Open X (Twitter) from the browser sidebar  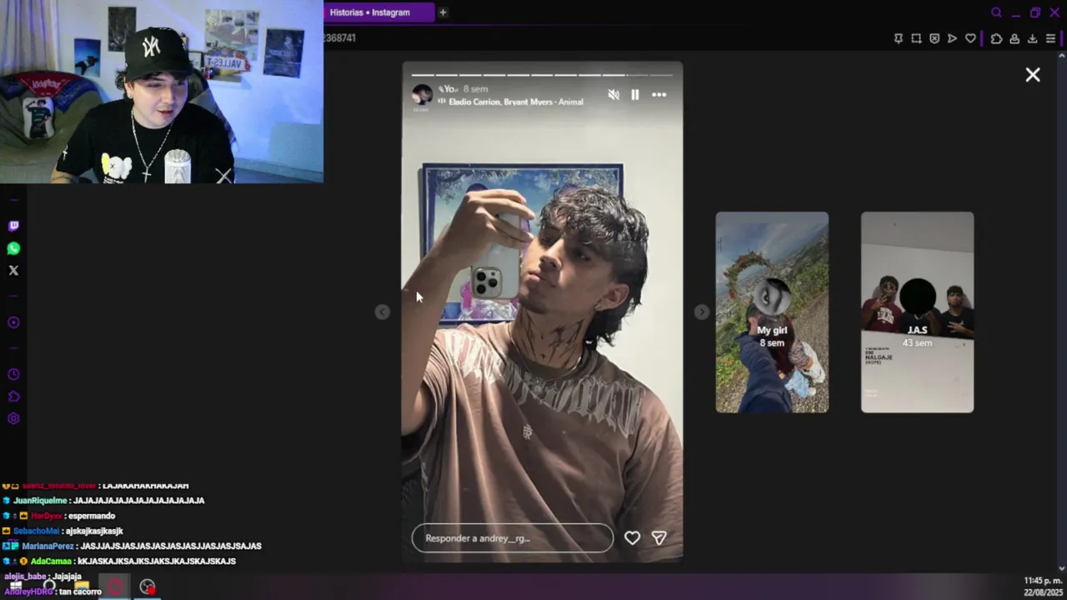tap(13, 270)
